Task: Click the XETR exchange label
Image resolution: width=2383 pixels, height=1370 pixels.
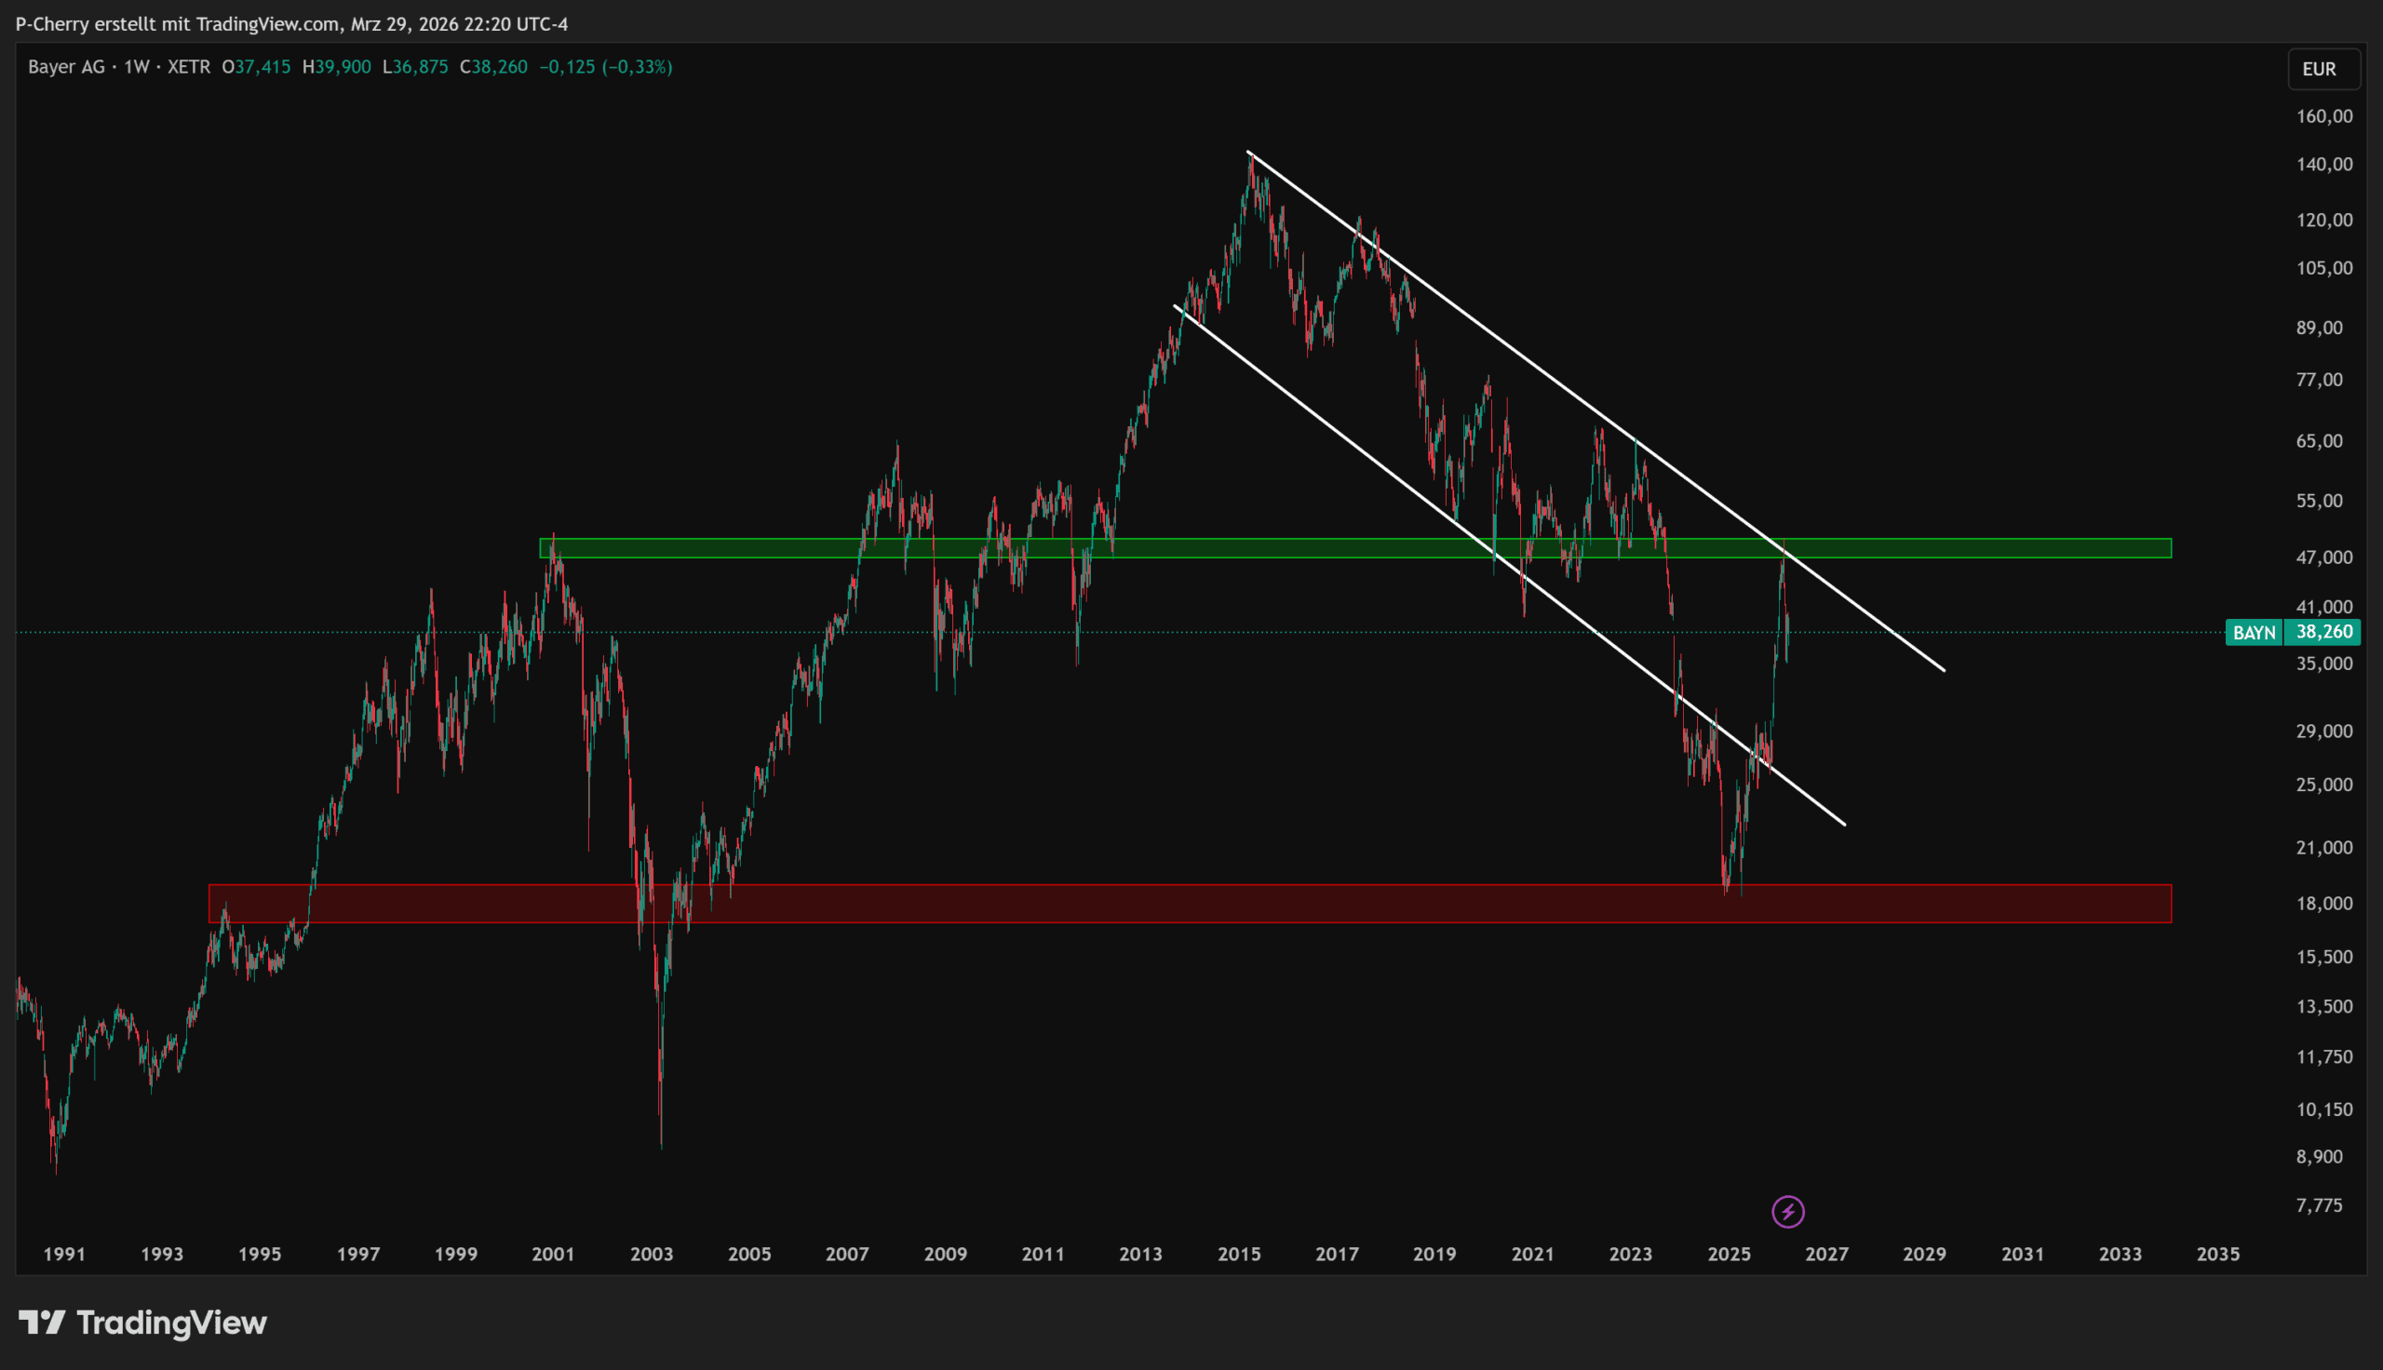Action: coord(188,67)
